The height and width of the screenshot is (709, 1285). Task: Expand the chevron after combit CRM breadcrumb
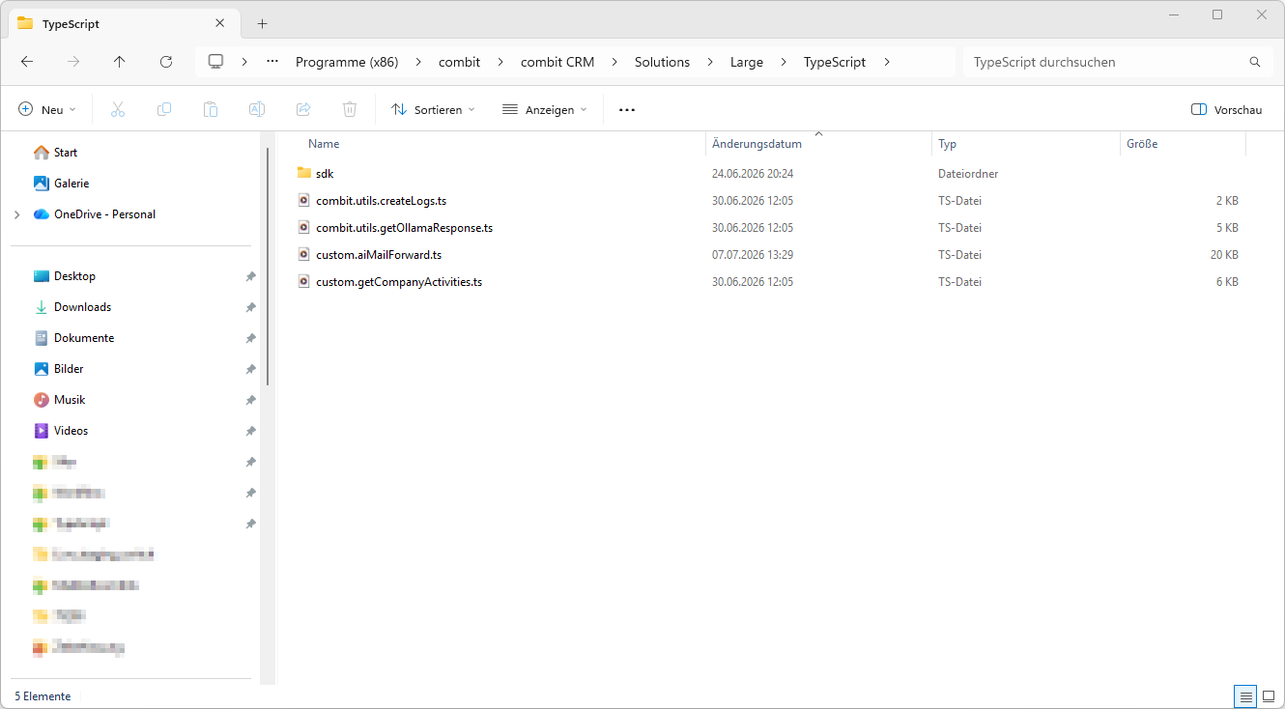point(614,62)
